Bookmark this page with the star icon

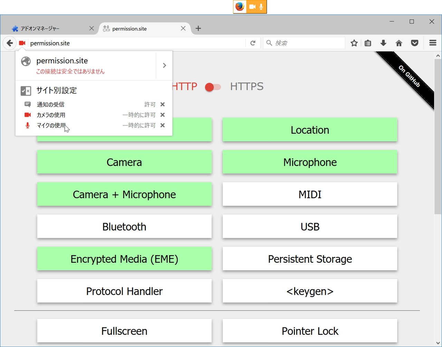[x=354, y=43]
